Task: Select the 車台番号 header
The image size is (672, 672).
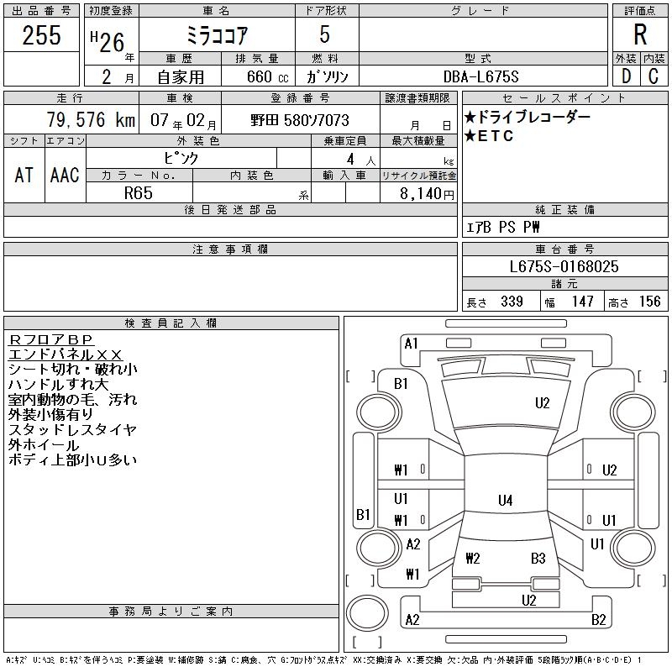Action: pyautogui.click(x=564, y=249)
